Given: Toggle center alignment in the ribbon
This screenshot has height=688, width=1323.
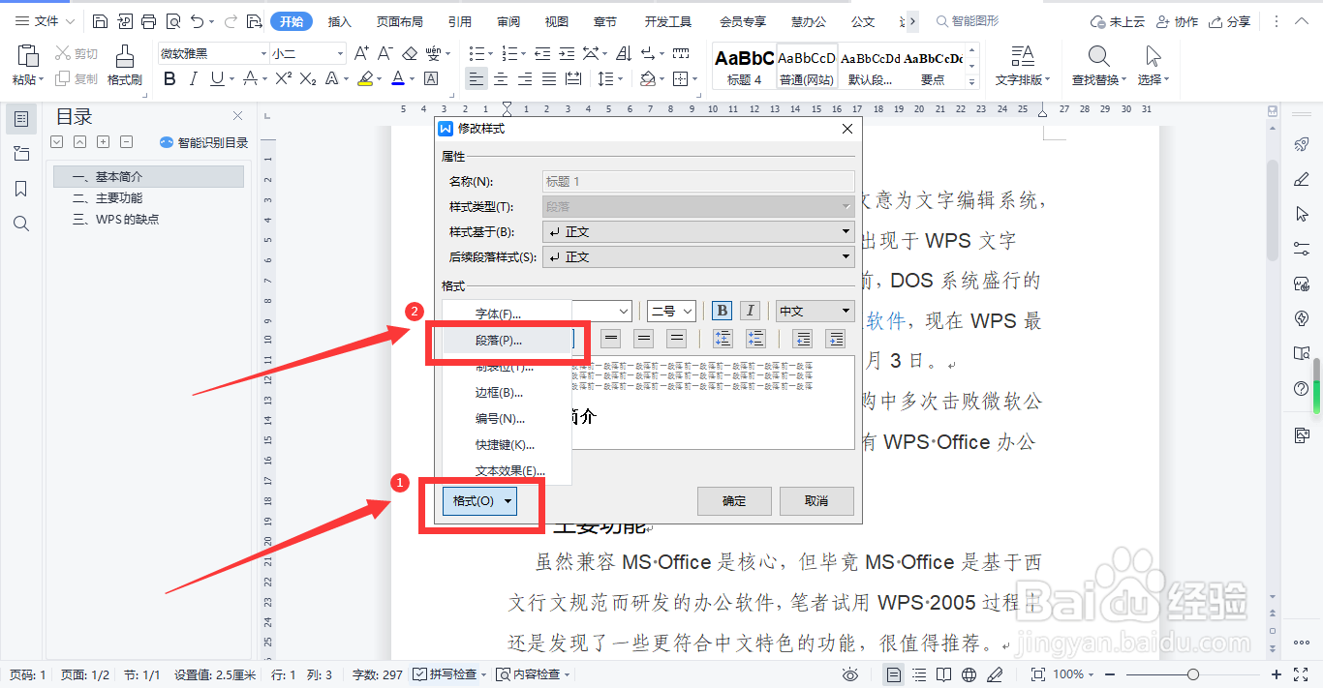Looking at the screenshot, I should pyautogui.click(x=501, y=78).
